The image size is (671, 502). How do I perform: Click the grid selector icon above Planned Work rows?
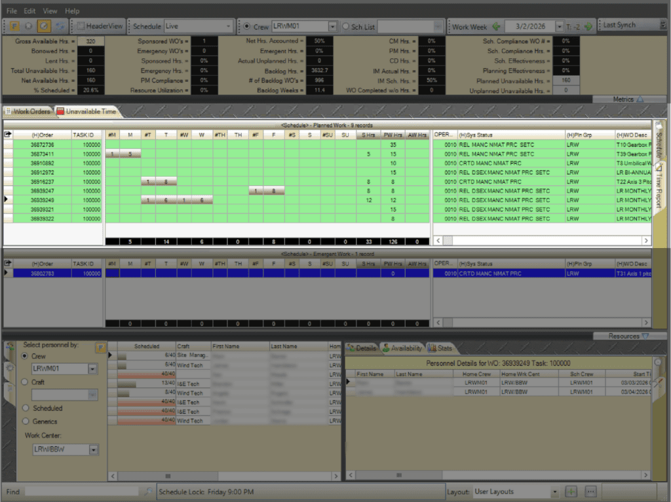coord(7,134)
